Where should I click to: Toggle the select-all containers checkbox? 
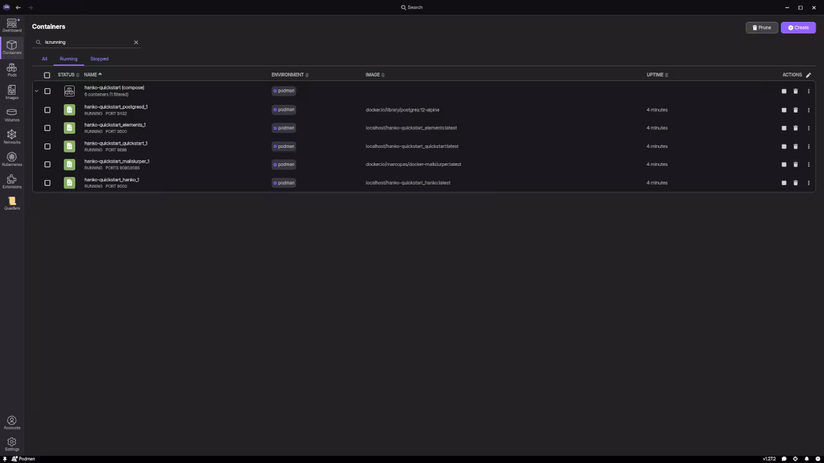click(x=47, y=75)
